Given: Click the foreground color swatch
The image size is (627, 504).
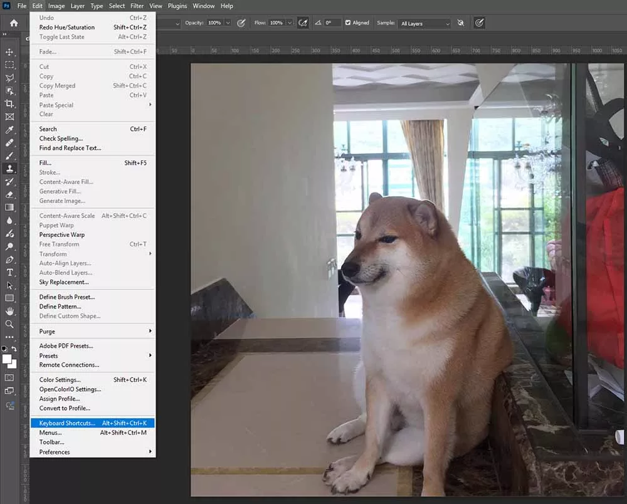Looking at the screenshot, I should tap(7, 359).
